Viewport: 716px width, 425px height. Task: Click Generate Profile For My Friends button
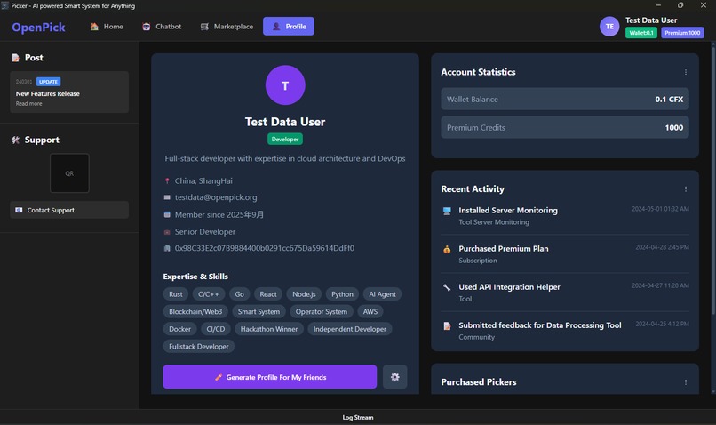(270, 377)
